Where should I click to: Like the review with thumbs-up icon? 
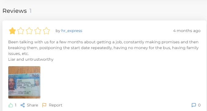point(11,105)
